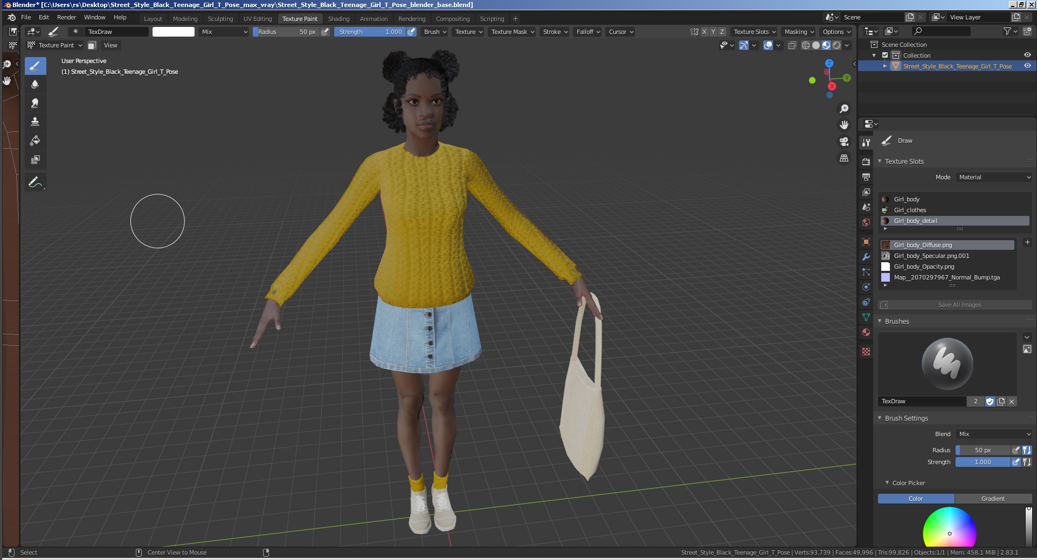
Task: Select the Mask tool
Action: coord(35,159)
